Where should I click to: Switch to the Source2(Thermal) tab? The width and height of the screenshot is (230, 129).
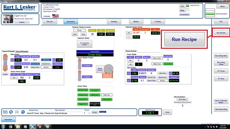[x=22, y=52]
